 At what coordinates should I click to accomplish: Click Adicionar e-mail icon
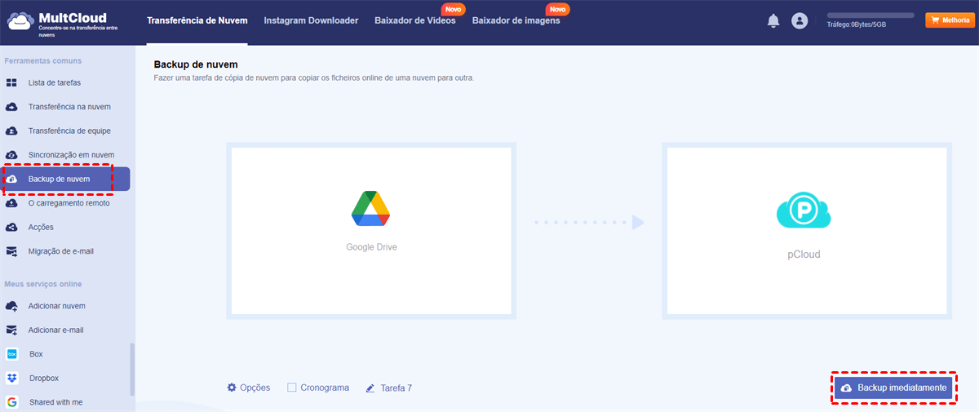coord(11,330)
